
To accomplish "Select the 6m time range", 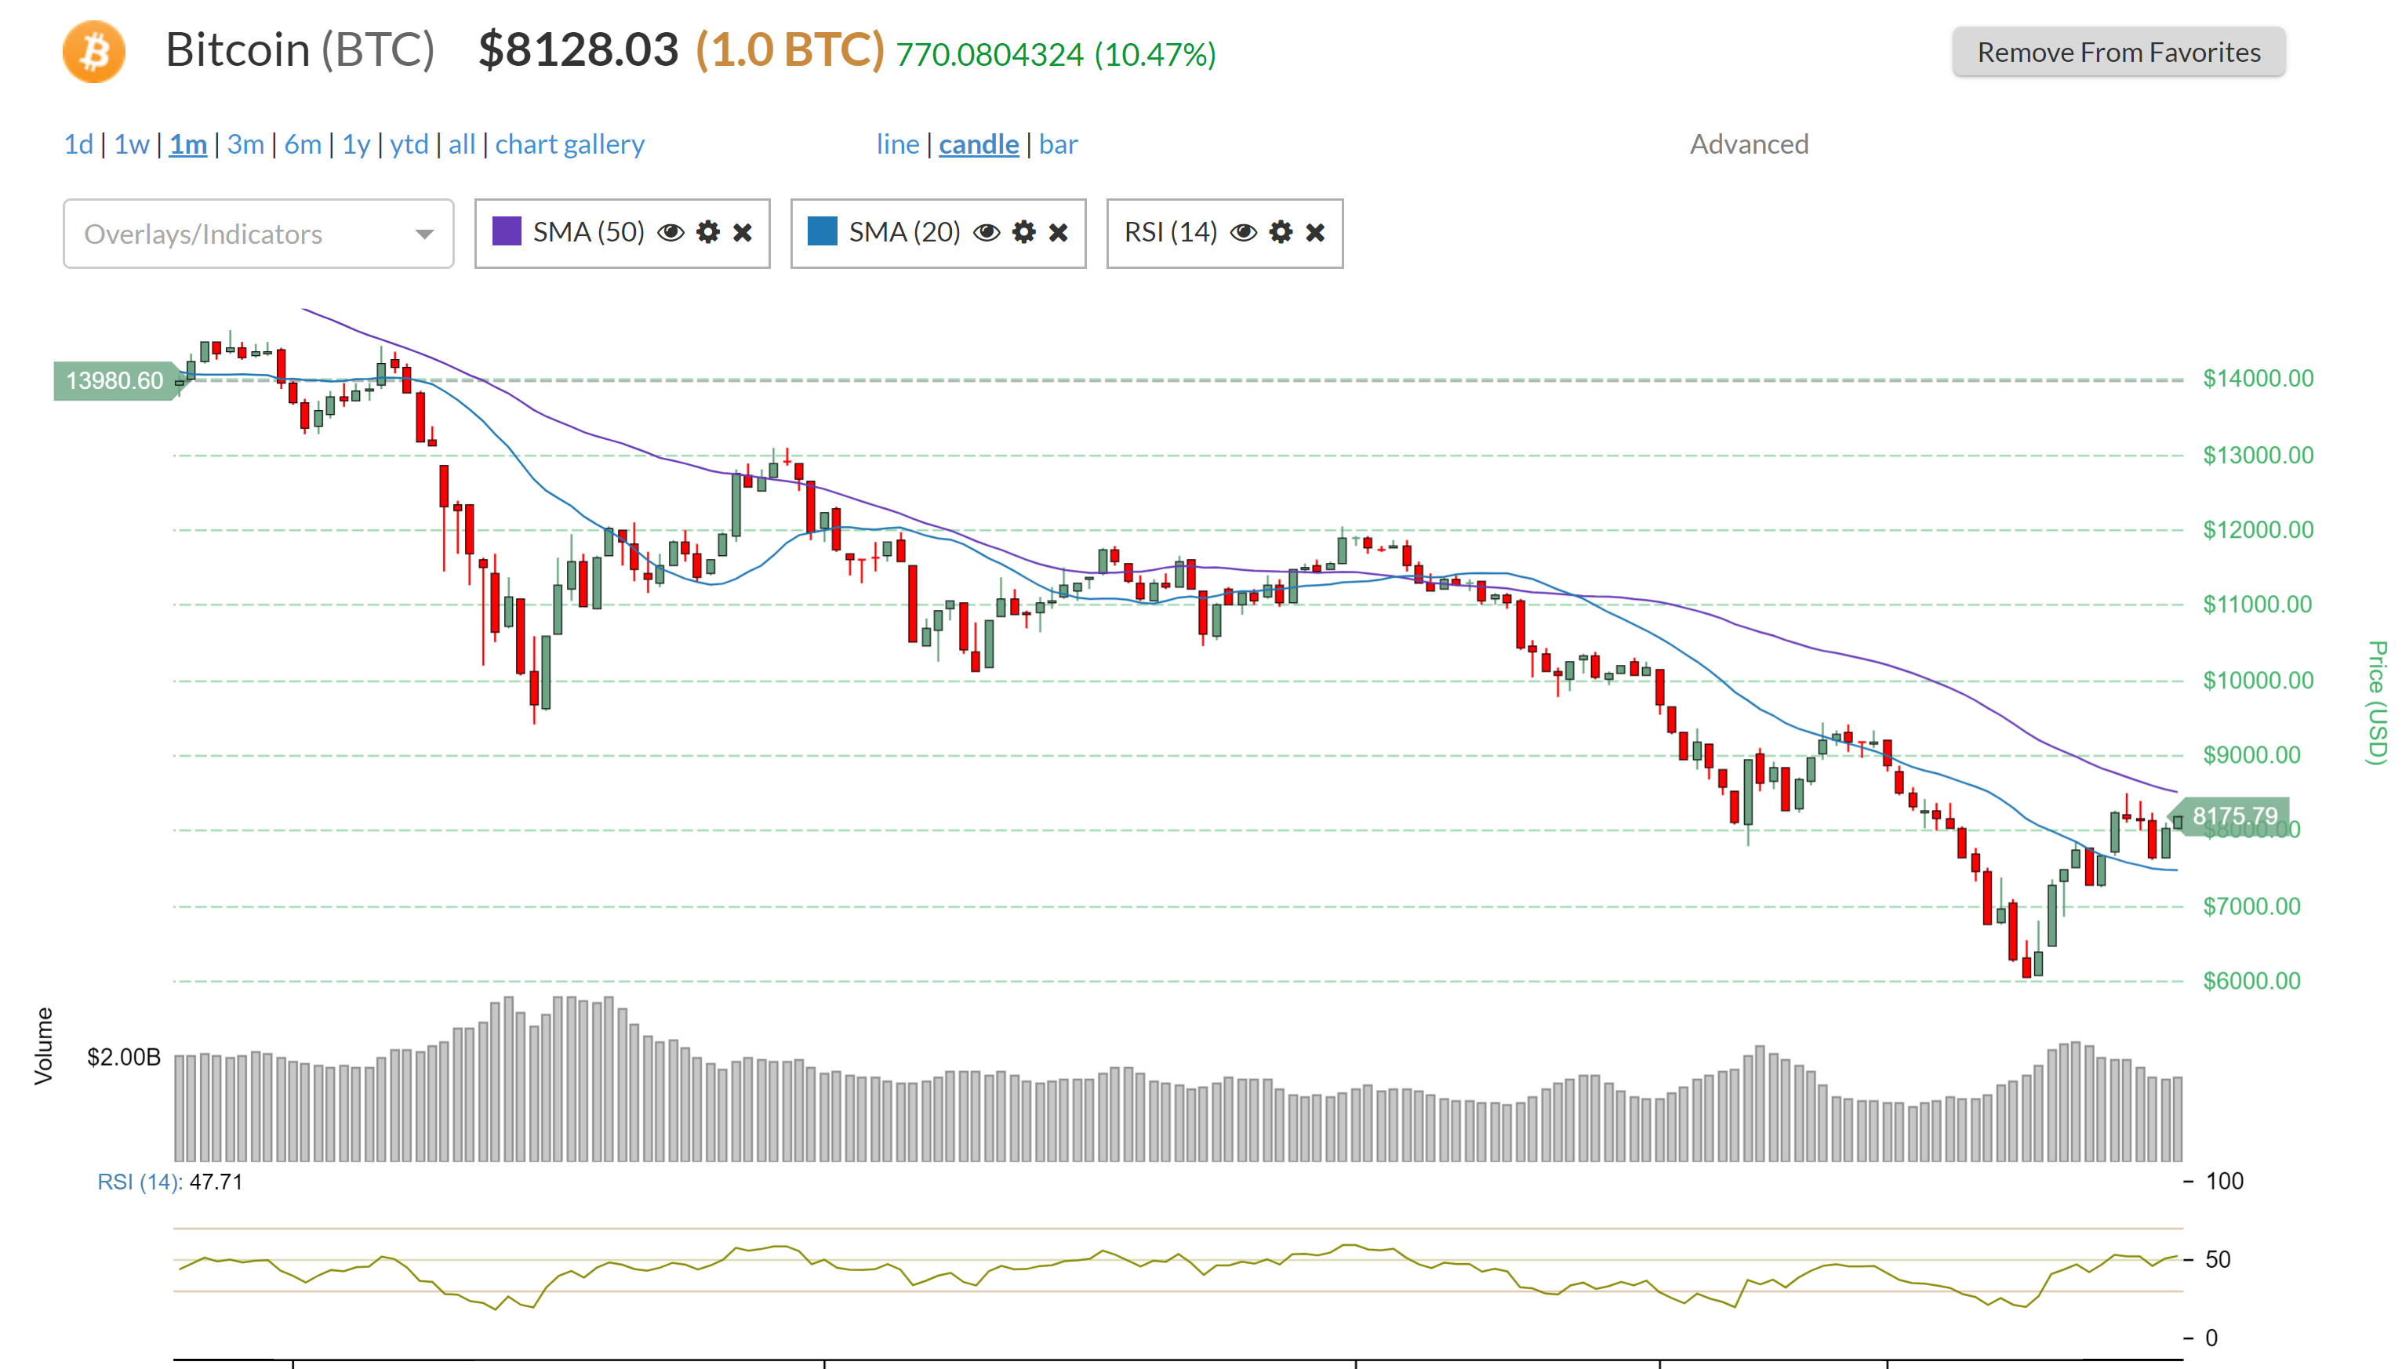I will click(x=303, y=145).
